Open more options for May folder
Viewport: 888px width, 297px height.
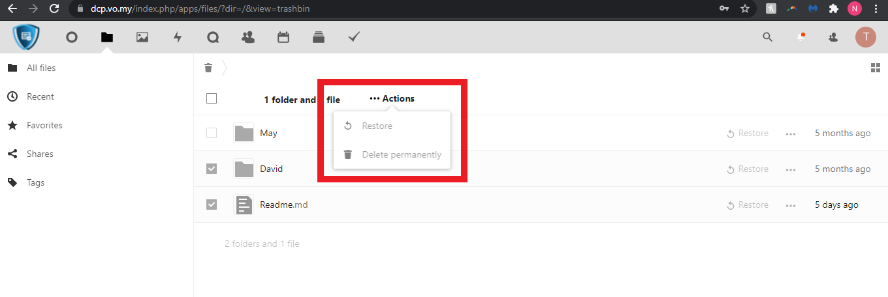(791, 134)
